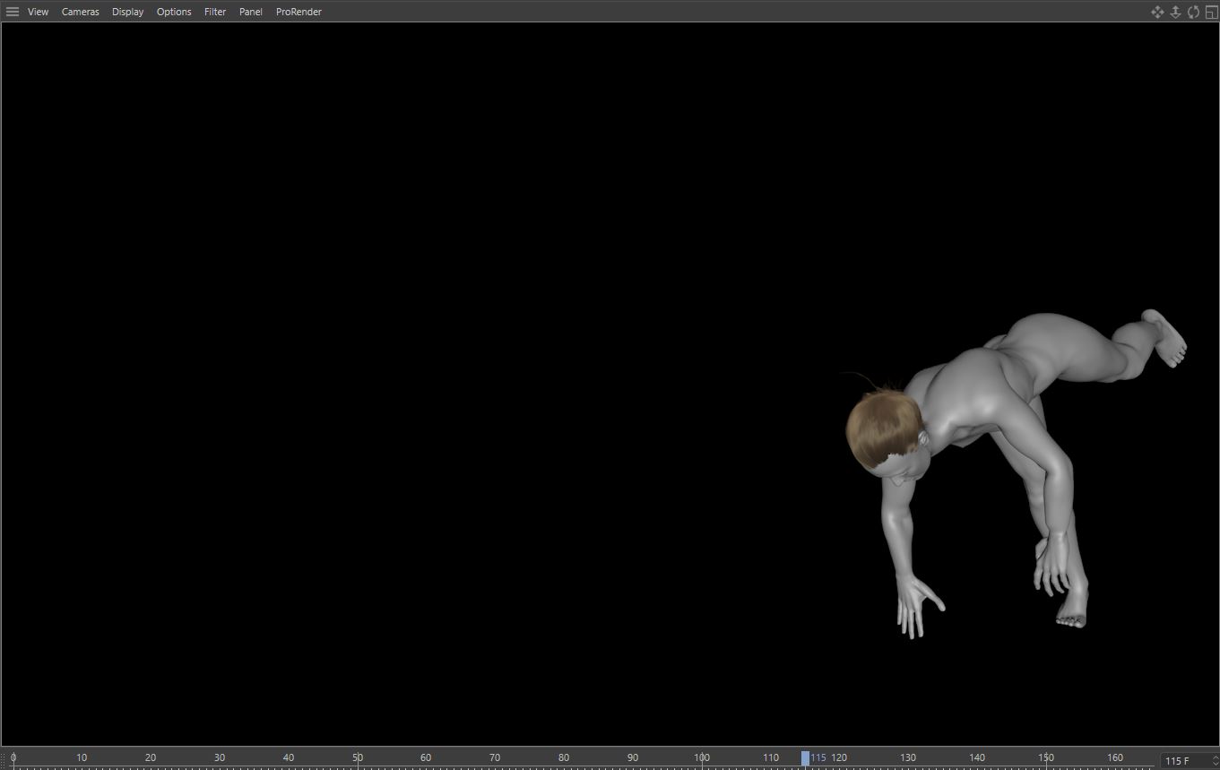Click the viewport rotate (orbit camera) icon
Viewport: 1220px width, 770px height.
tap(1193, 12)
